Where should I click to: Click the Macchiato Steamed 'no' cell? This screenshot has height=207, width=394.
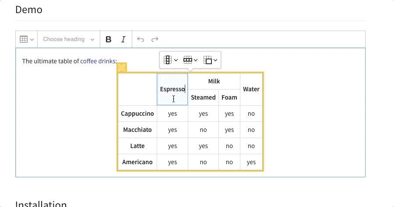[x=203, y=130]
